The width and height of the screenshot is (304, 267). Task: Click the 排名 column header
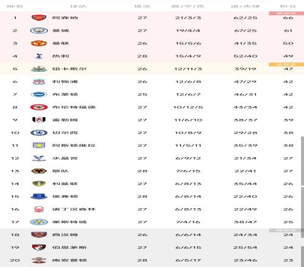click(15, 6)
